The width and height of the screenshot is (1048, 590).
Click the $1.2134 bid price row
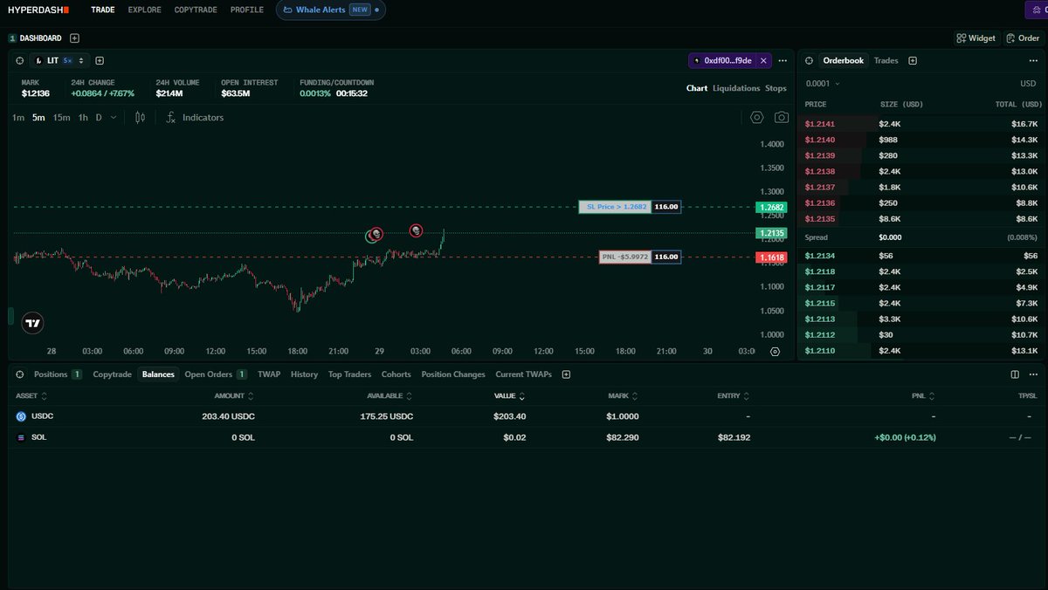coord(921,256)
